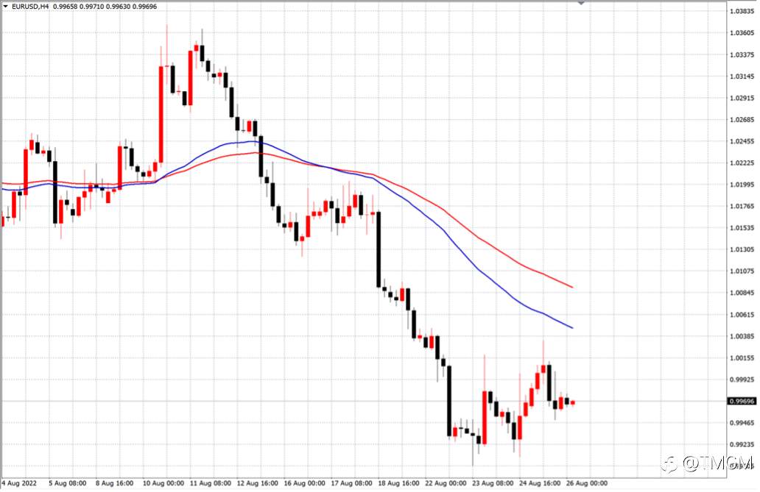
Task: Click the 1.02225 price axis label
Action: tap(742, 163)
